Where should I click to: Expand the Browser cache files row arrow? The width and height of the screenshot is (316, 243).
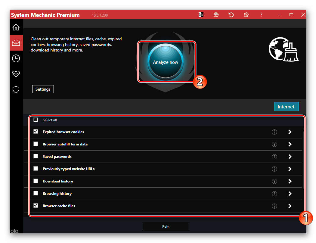pyautogui.click(x=290, y=206)
